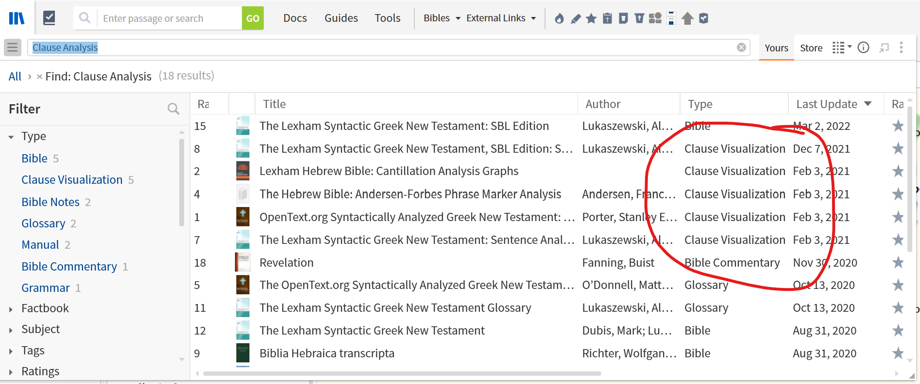This screenshot has height=384, width=920.
Task: Click the results list vertical scrollbar
Action: tap(910, 179)
